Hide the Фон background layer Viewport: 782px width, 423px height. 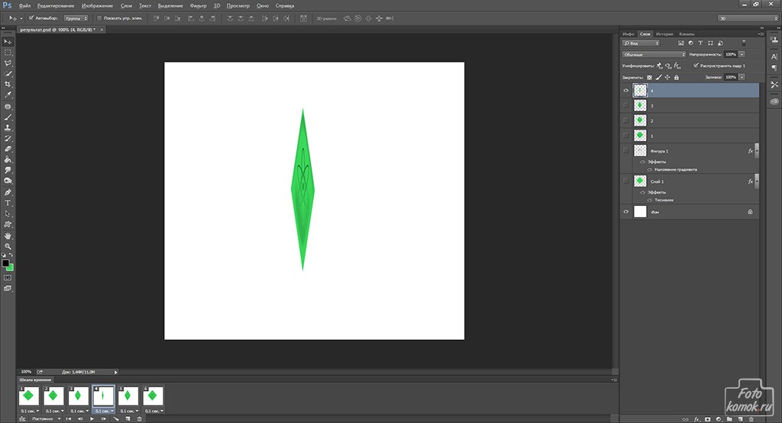pyautogui.click(x=626, y=212)
